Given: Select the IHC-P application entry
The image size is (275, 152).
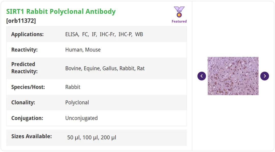Looking at the screenshot, I should [x=125, y=34].
